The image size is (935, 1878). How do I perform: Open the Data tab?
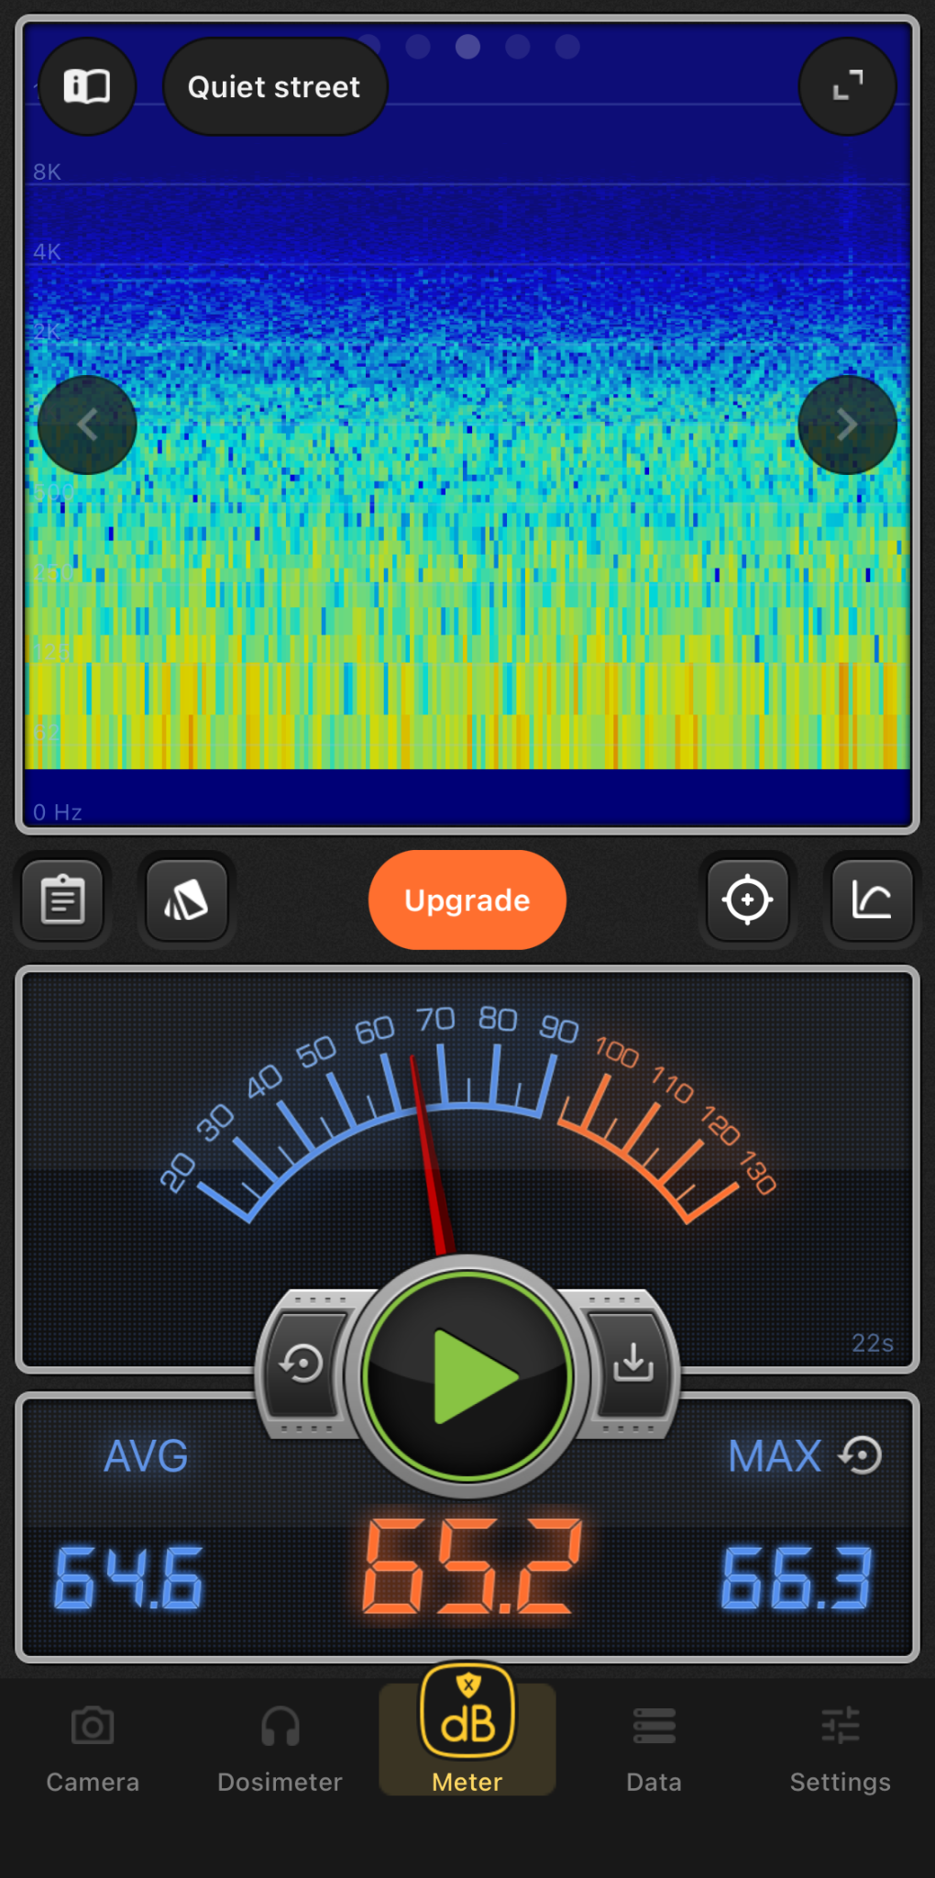click(x=654, y=1748)
